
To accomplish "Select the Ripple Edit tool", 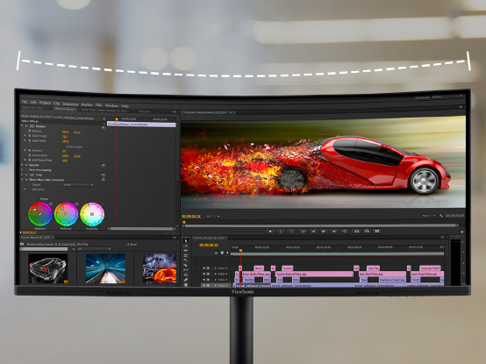I will point(186,251).
